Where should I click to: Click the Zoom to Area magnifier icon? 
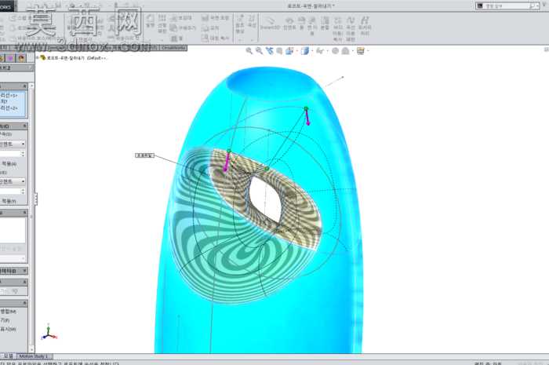point(259,51)
